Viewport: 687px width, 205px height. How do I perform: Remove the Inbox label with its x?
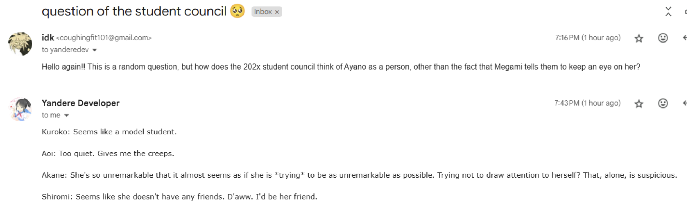click(x=277, y=12)
